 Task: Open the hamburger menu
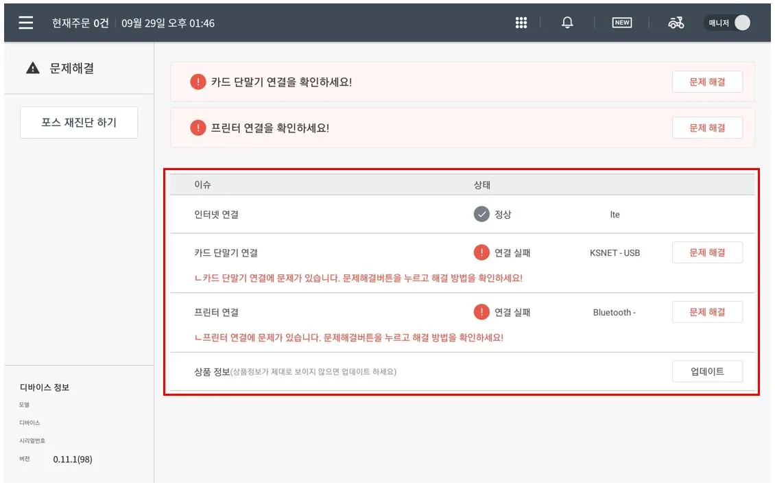(x=25, y=23)
